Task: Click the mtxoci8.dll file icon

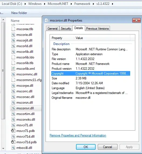Action: 13,148
